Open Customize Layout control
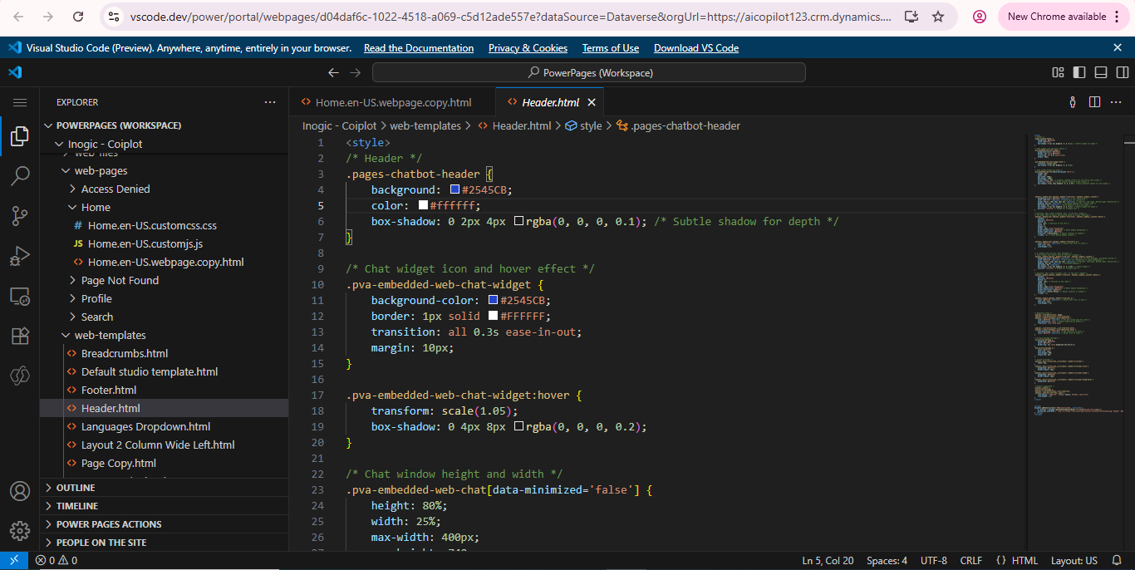 pos(1058,72)
